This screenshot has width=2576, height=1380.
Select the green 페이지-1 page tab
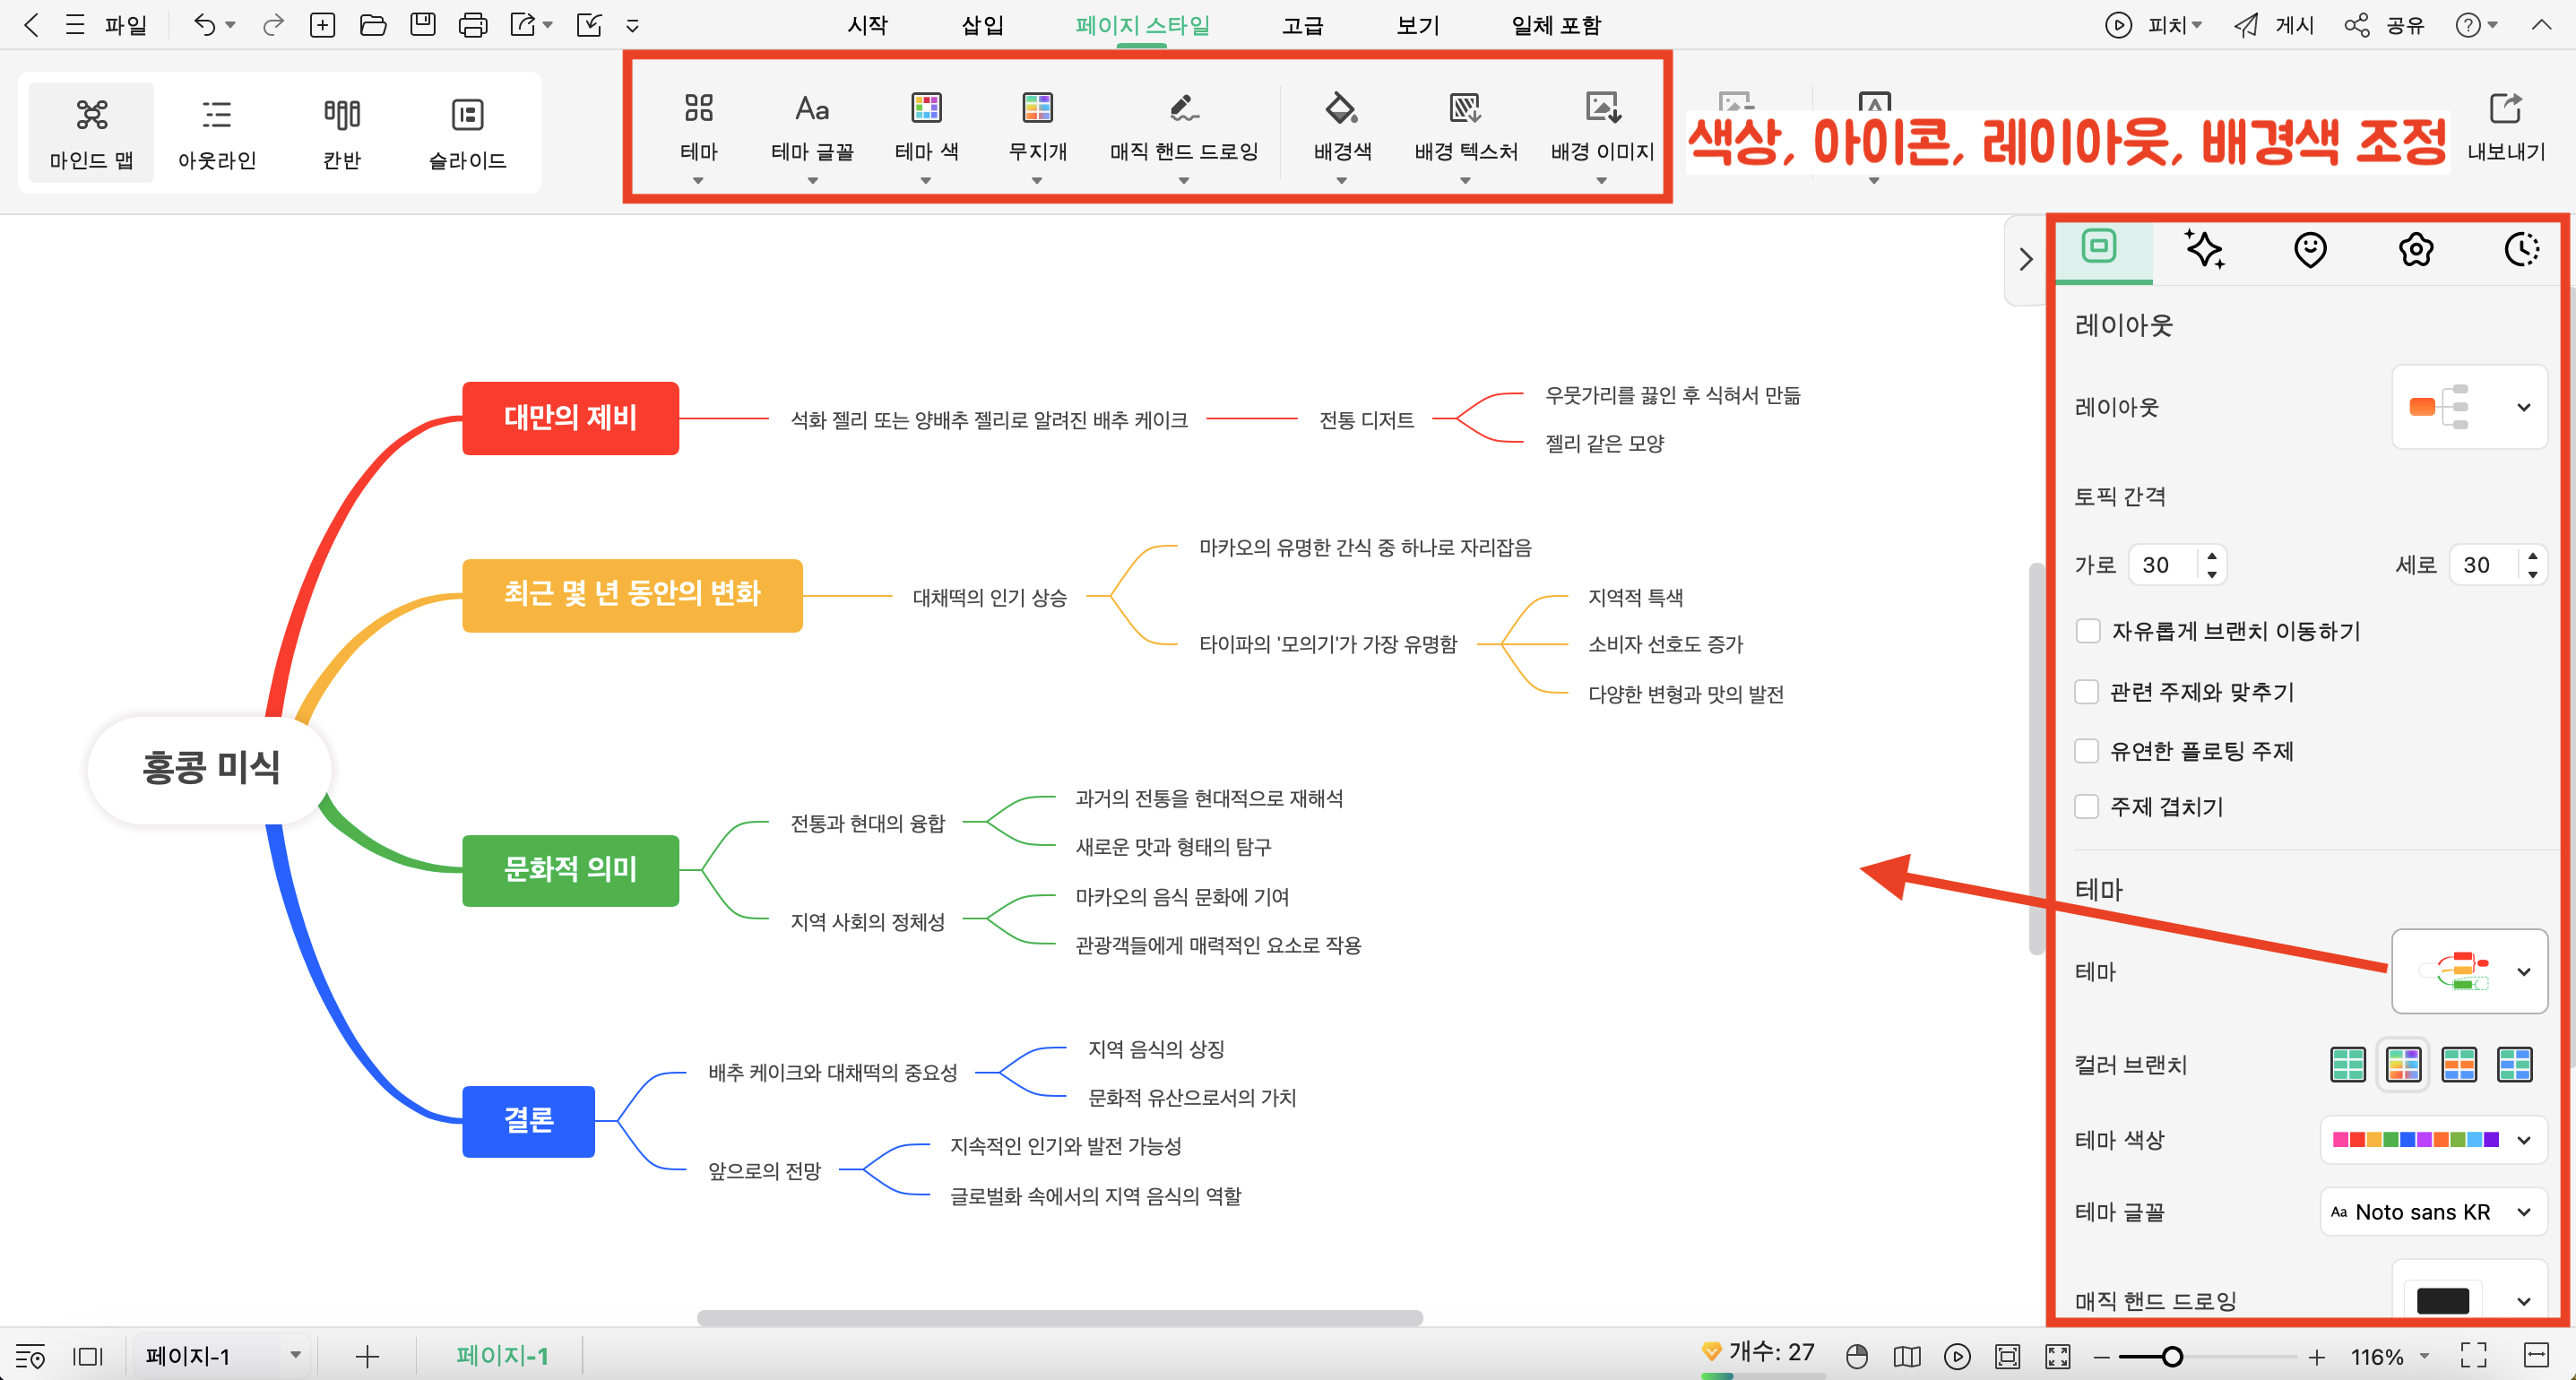point(502,1356)
